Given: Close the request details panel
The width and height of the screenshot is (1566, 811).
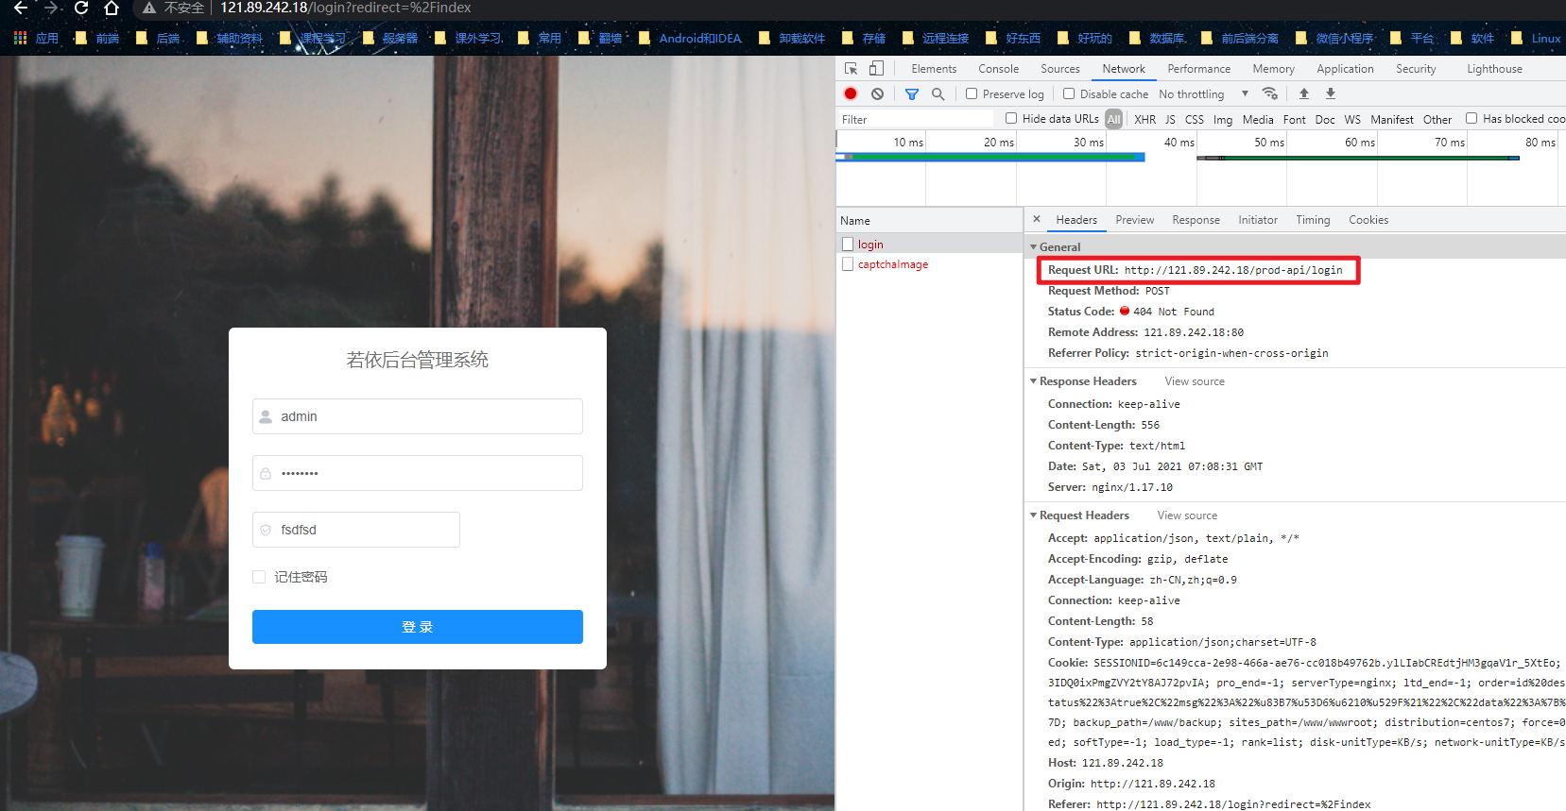Looking at the screenshot, I should coord(1037,219).
